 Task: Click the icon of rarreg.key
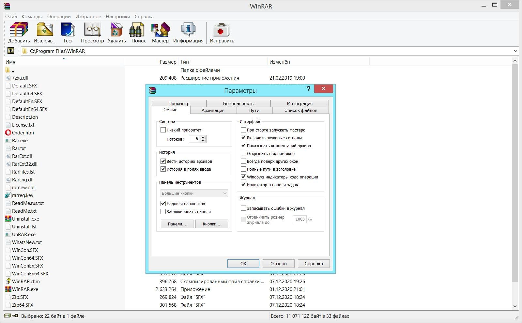pyautogui.click(x=8, y=195)
